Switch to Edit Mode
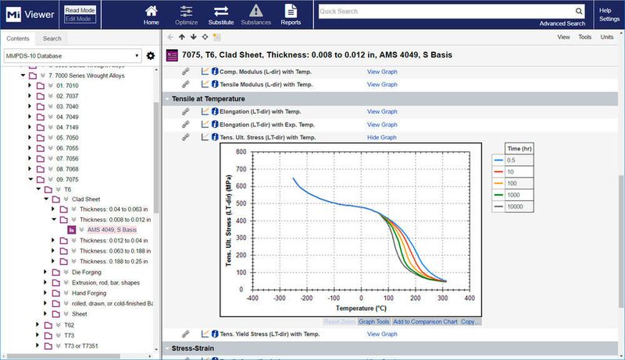The image size is (625, 360). (x=81, y=19)
